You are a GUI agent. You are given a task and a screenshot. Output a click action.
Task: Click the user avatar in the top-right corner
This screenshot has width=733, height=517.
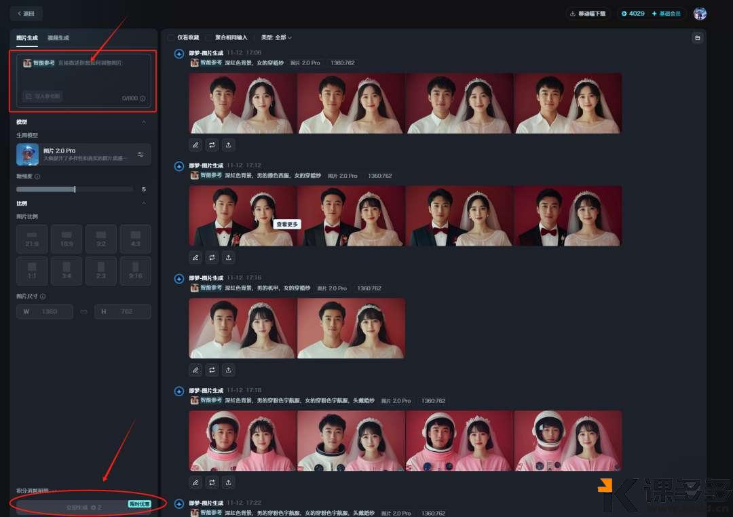700,14
